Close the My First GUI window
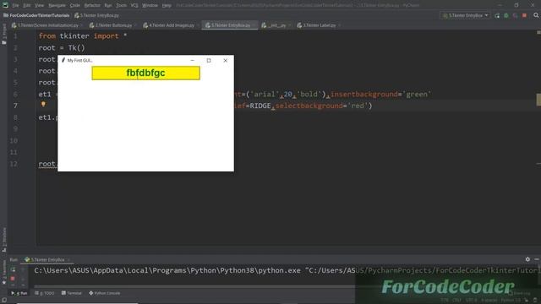The height and width of the screenshot is (304, 541). 226,60
